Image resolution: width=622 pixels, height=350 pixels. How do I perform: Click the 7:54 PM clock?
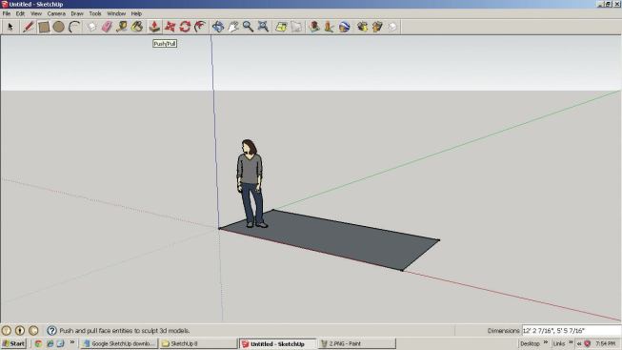click(606, 343)
